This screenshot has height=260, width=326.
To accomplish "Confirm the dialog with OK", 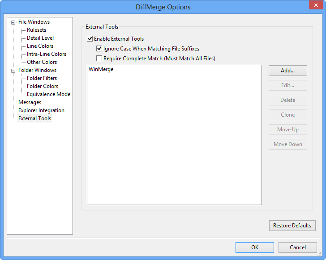I will [x=254, y=247].
